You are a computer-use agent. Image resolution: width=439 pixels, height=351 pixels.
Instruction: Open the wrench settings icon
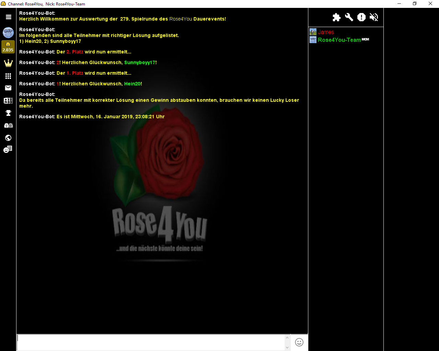pos(349,17)
